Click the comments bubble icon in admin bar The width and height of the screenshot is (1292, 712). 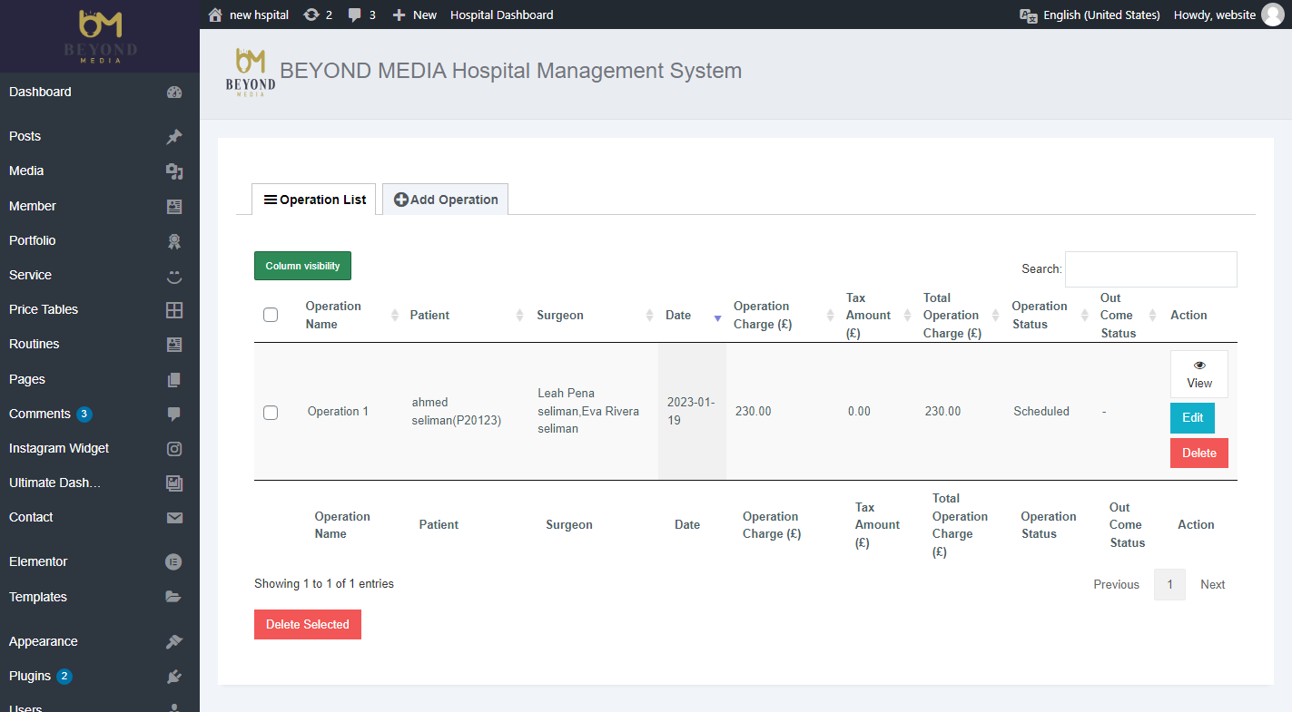(356, 15)
